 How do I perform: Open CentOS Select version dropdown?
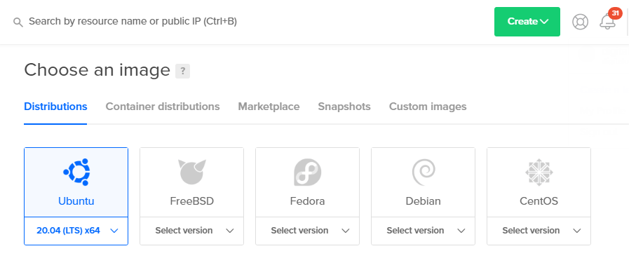(x=539, y=231)
